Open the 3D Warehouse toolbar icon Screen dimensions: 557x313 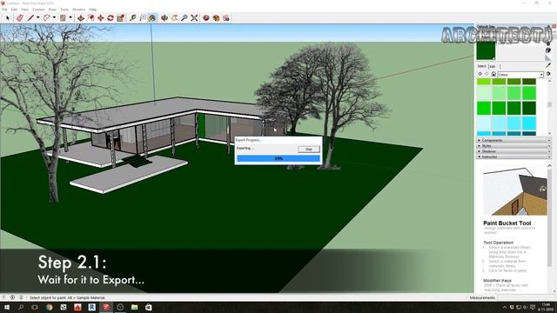click(206, 17)
